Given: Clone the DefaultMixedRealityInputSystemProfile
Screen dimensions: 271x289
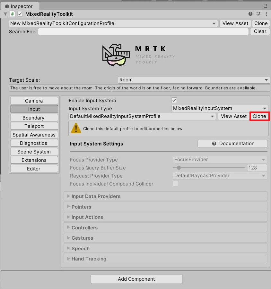Looking at the screenshot, I should click(x=259, y=116).
